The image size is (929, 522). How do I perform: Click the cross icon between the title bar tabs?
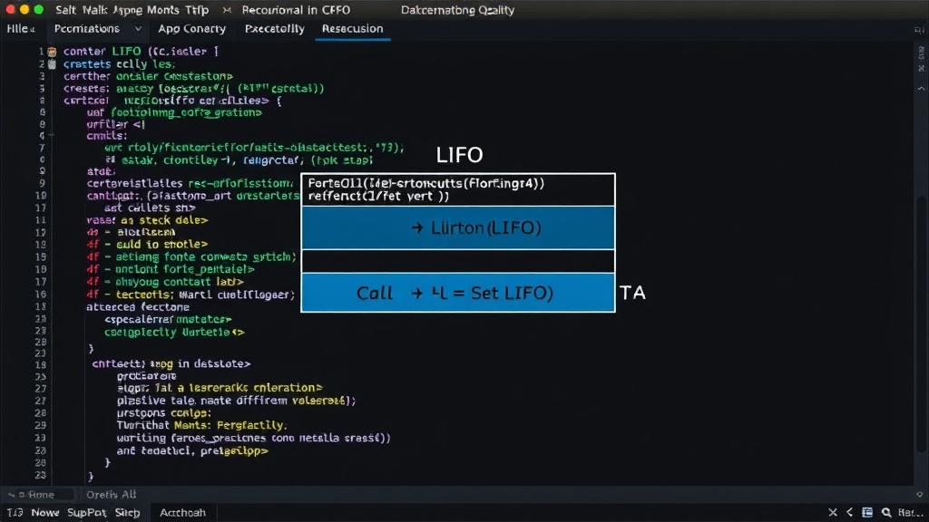[x=227, y=10]
